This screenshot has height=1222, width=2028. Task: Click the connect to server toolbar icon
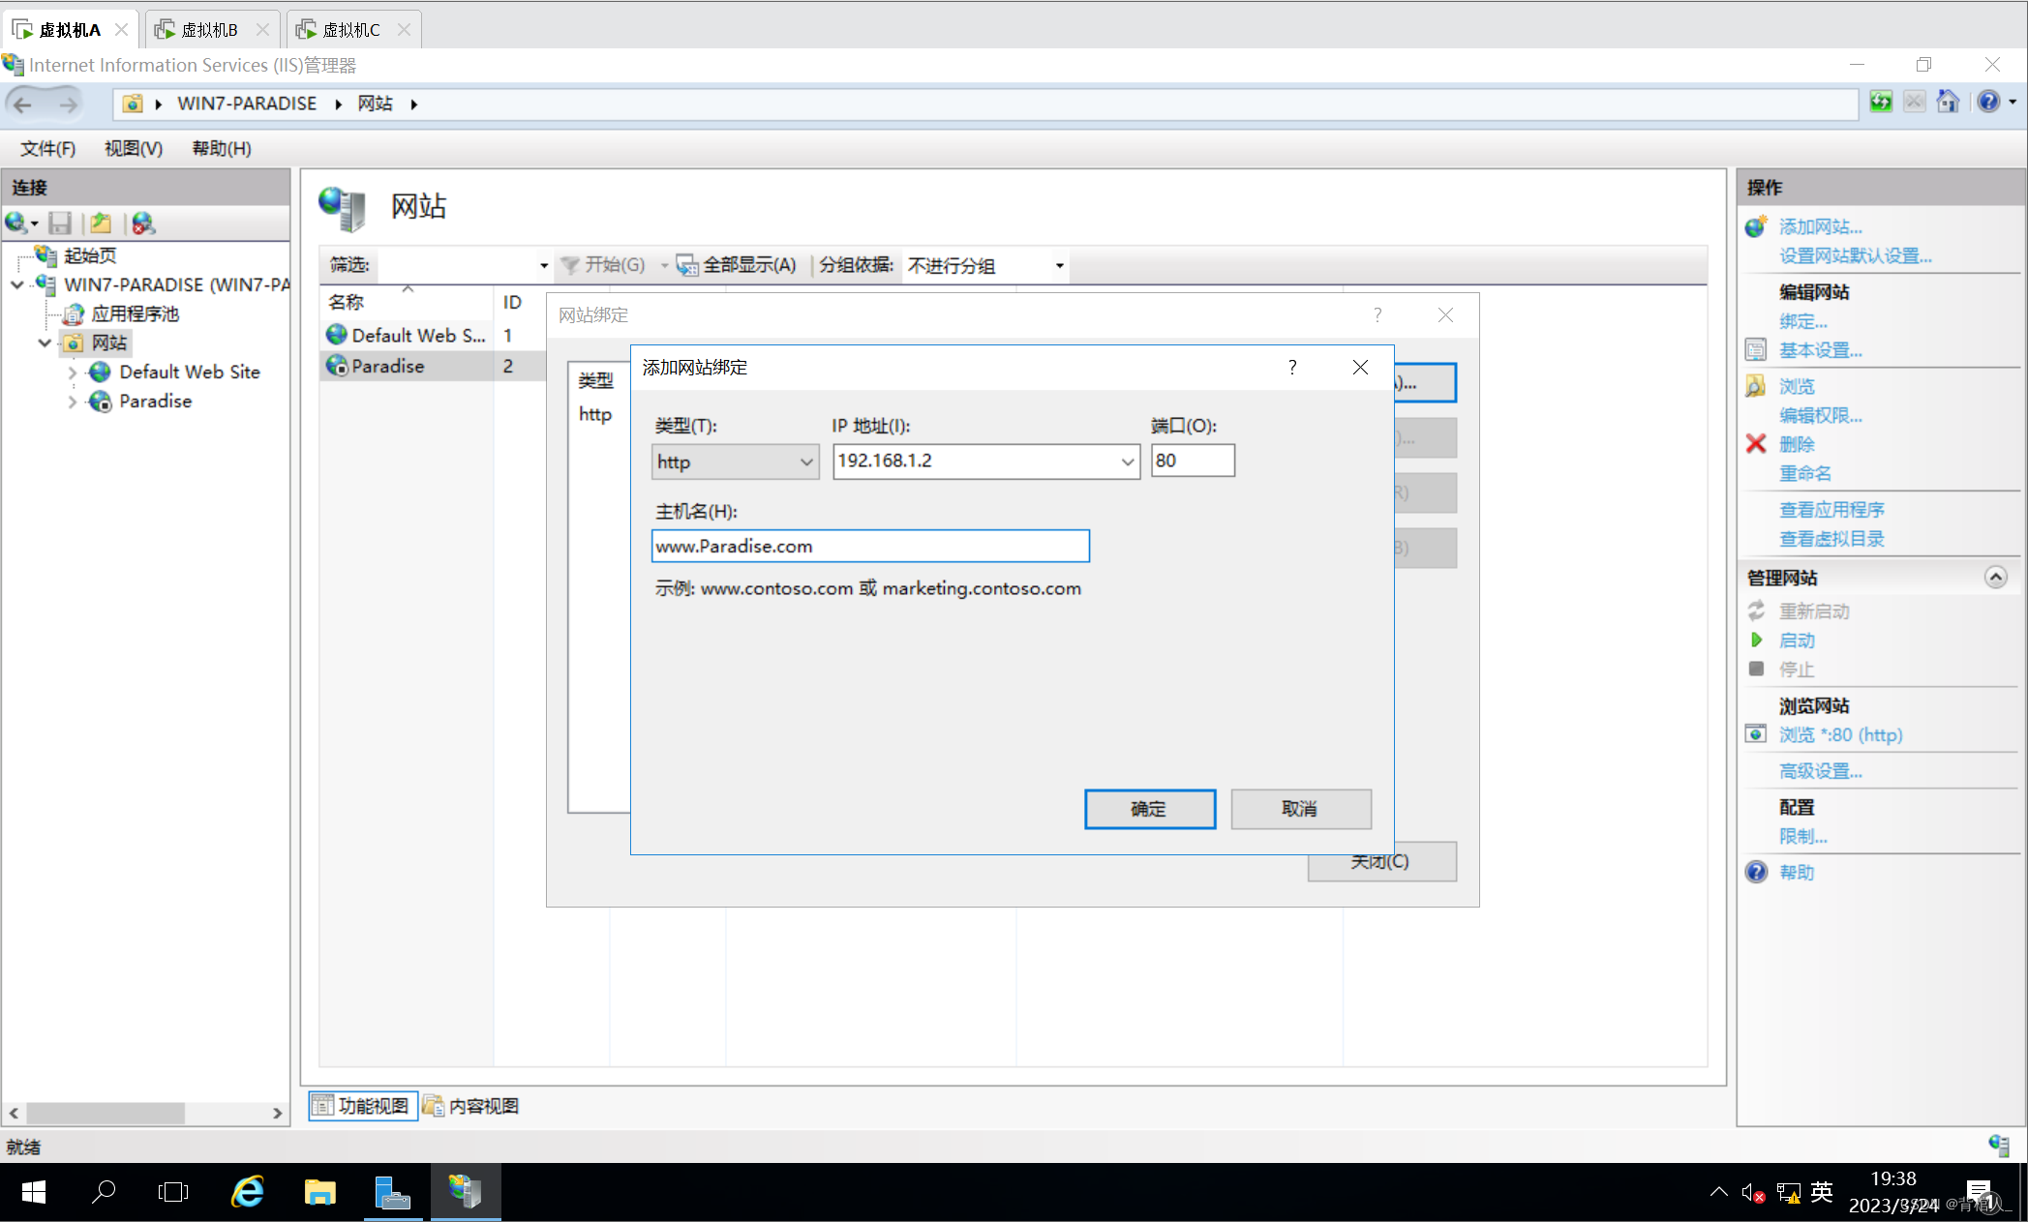17,224
